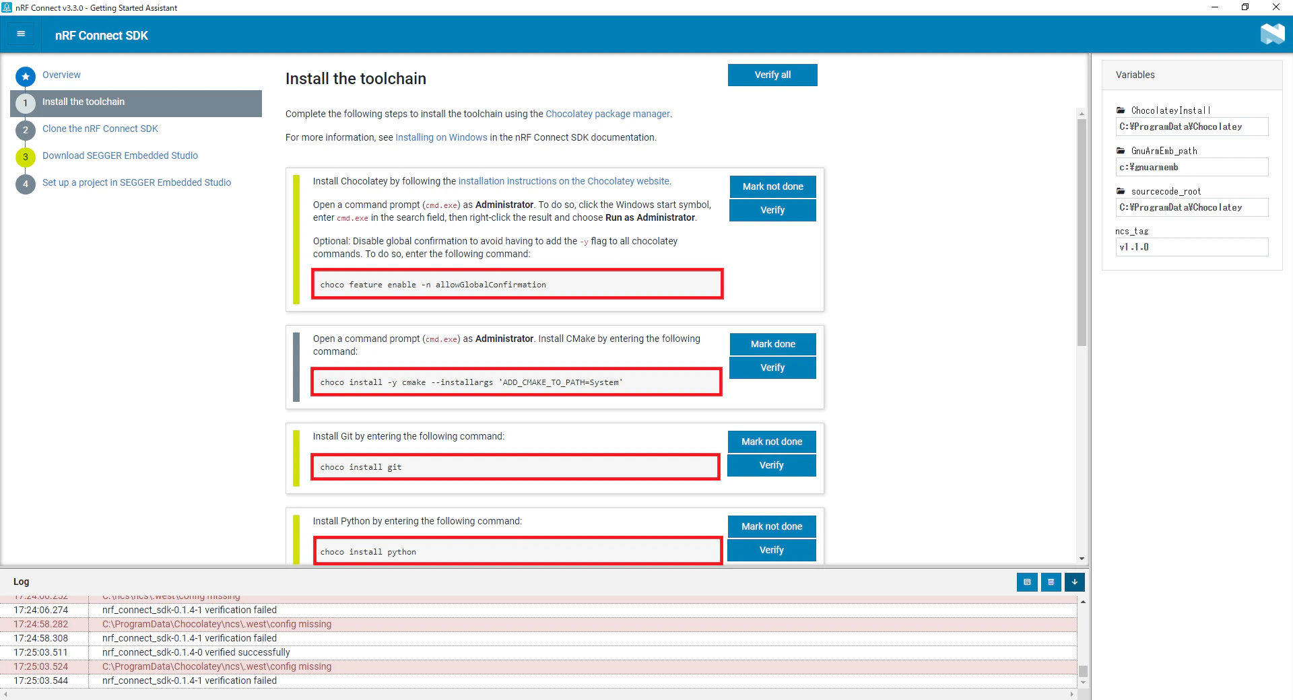Click the ChocolateyInstall path input field

1192,127
